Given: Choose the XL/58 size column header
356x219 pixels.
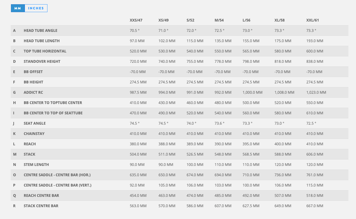Looking at the screenshot, I should (280, 20).
